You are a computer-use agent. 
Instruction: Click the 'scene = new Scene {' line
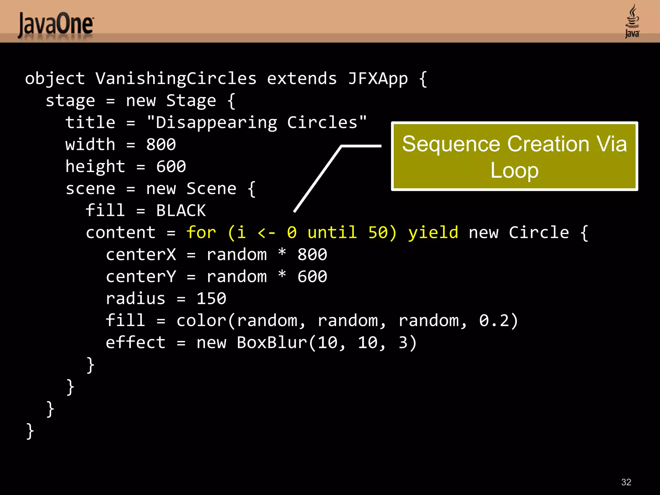(160, 189)
